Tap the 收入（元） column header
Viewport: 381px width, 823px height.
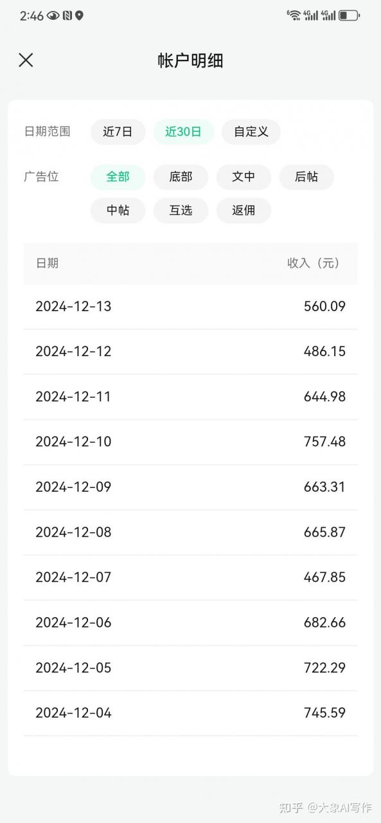point(314,263)
